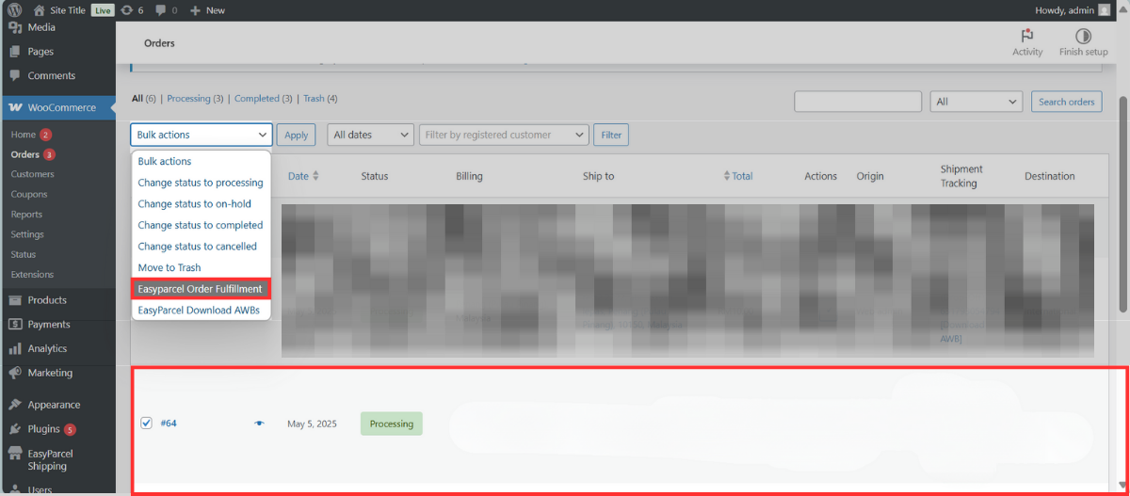Select Easyparcel Order Fulfillment option
This screenshot has height=496, width=1130.
(x=202, y=289)
